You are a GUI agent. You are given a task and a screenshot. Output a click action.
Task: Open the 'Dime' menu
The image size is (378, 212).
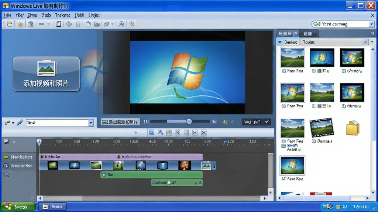click(32, 15)
